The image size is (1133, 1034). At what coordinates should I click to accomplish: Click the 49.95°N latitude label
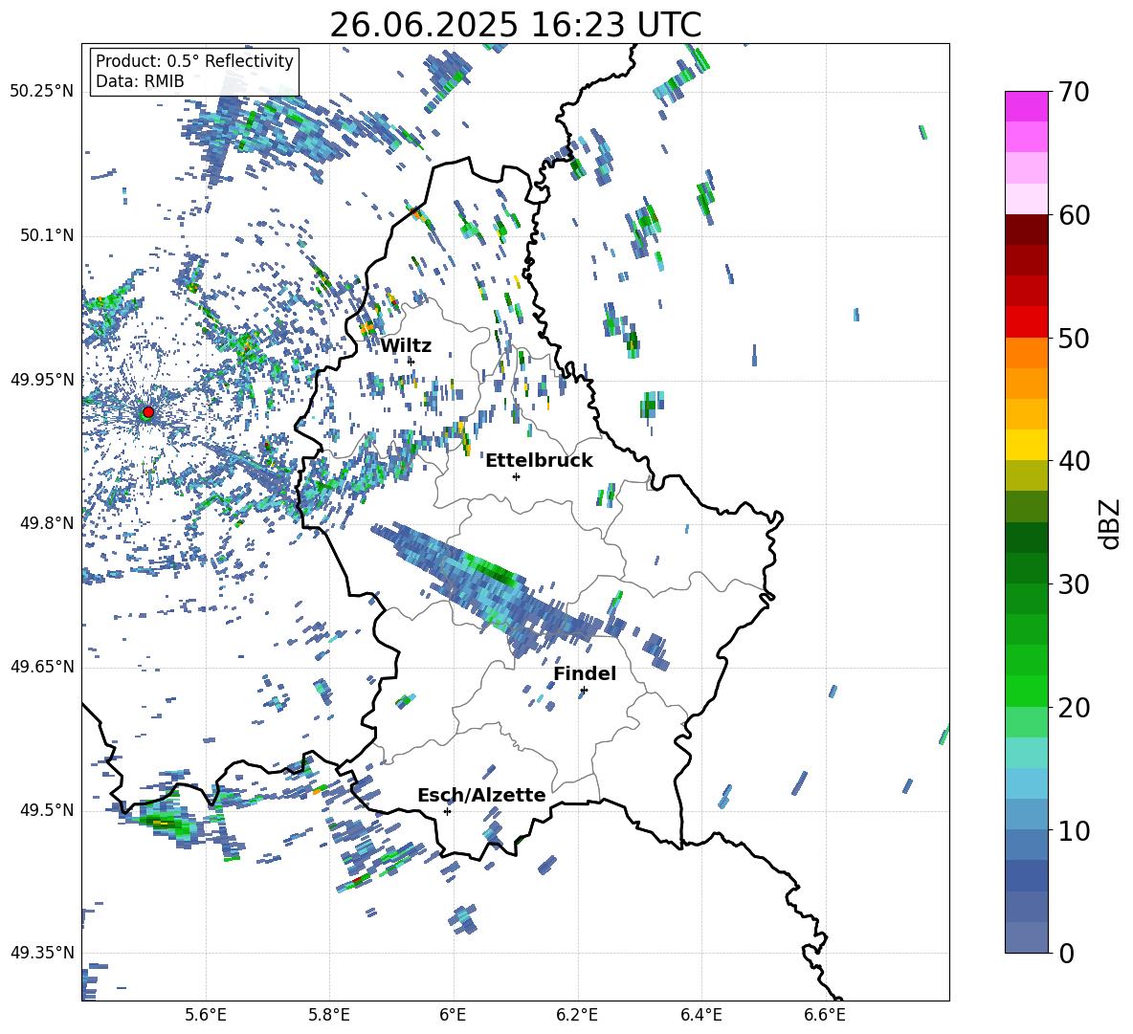pos(42,380)
